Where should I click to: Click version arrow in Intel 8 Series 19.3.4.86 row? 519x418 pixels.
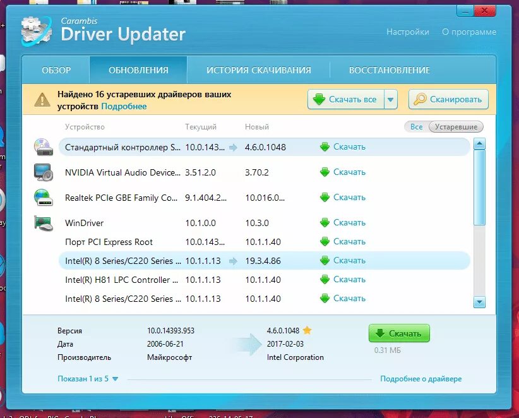[x=233, y=261]
